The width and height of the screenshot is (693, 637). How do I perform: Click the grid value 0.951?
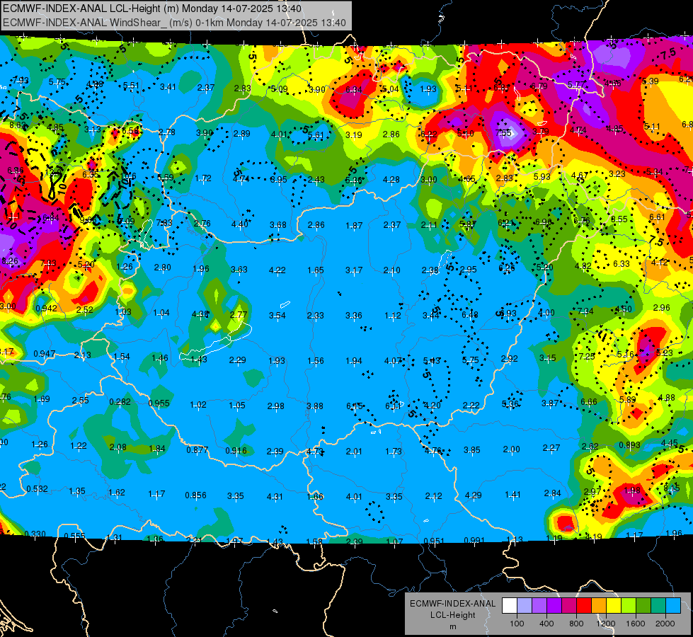pos(435,541)
